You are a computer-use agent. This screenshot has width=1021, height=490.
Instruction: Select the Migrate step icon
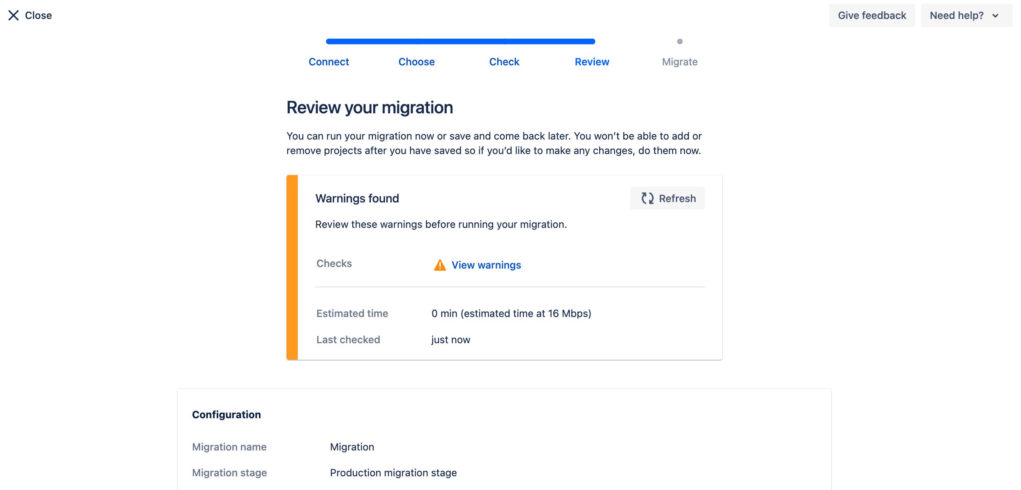coord(679,41)
